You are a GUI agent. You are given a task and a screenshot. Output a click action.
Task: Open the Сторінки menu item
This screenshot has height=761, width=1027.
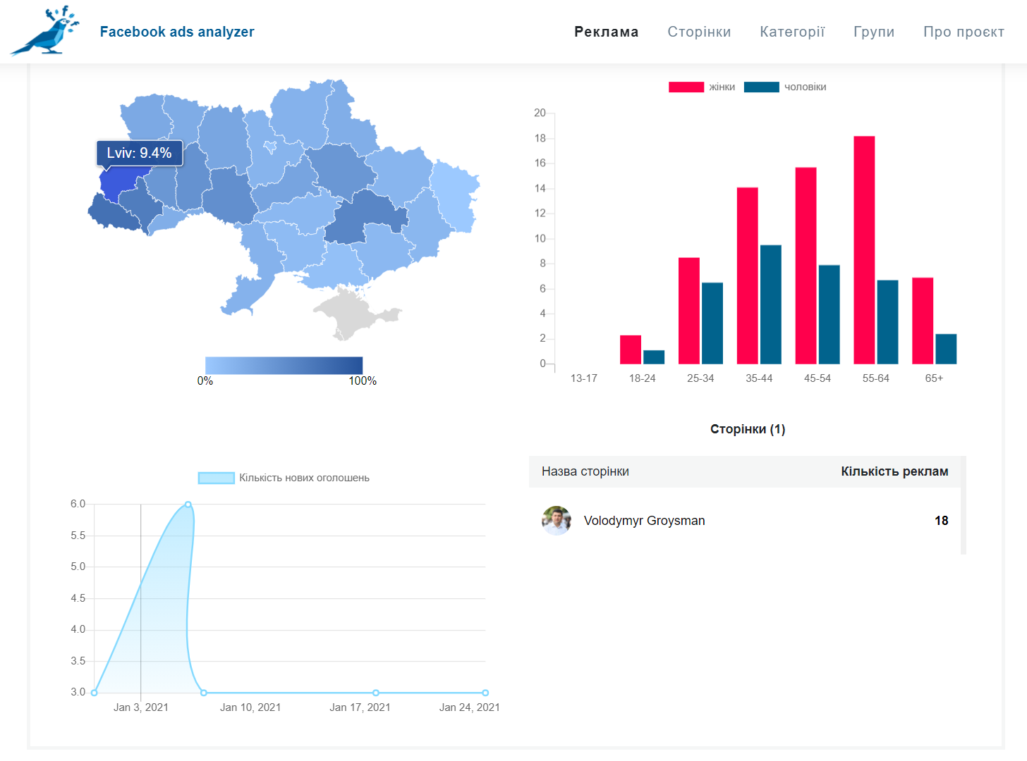[x=699, y=32]
